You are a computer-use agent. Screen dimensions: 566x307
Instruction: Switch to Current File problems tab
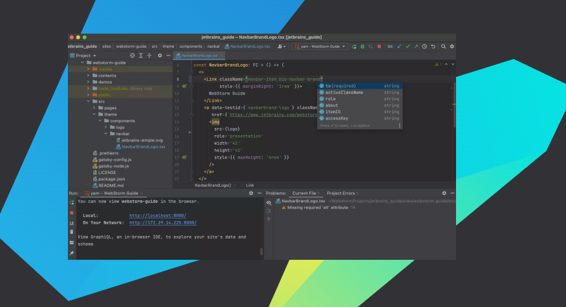[x=306, y=193]
